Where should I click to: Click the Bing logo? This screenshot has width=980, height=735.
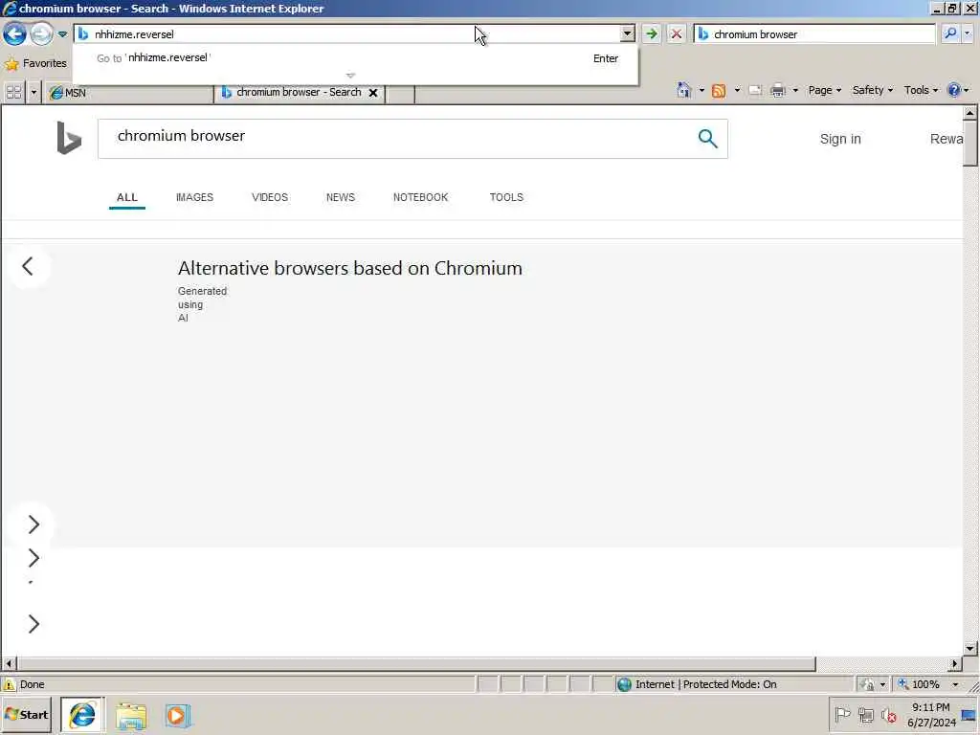pyautogui.click(x=69, y=138)
